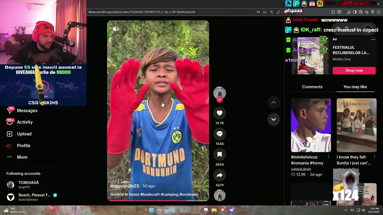The image size is (383, 215).
Task: Open the weather widget showing 16°C
Action: pos(14,210)
